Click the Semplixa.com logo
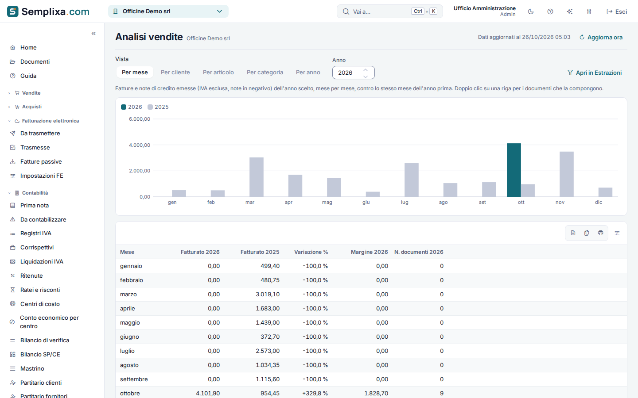 [48, 11]
